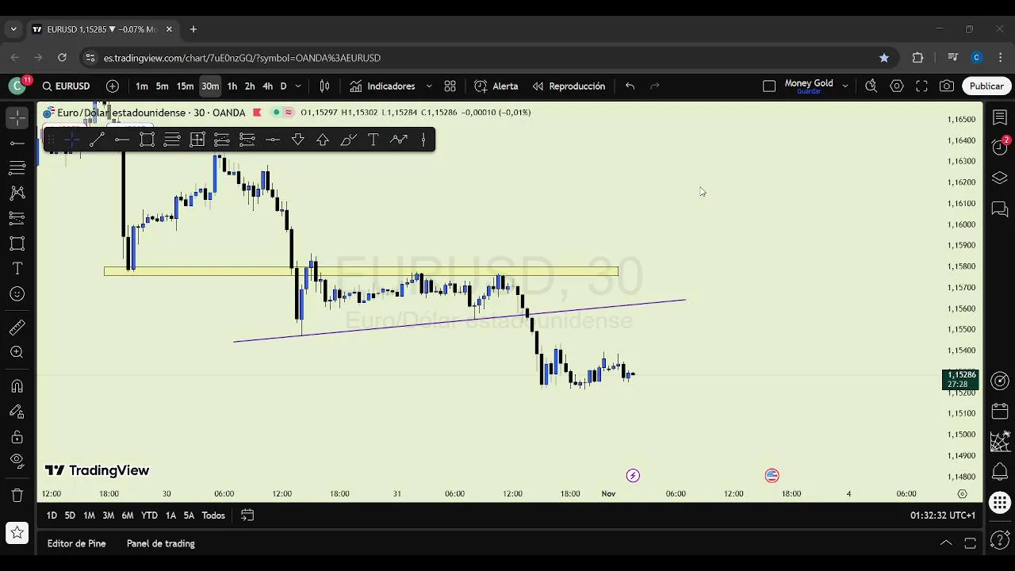Lock all drawing tools

pyautogui.click(x=17, y=437)
